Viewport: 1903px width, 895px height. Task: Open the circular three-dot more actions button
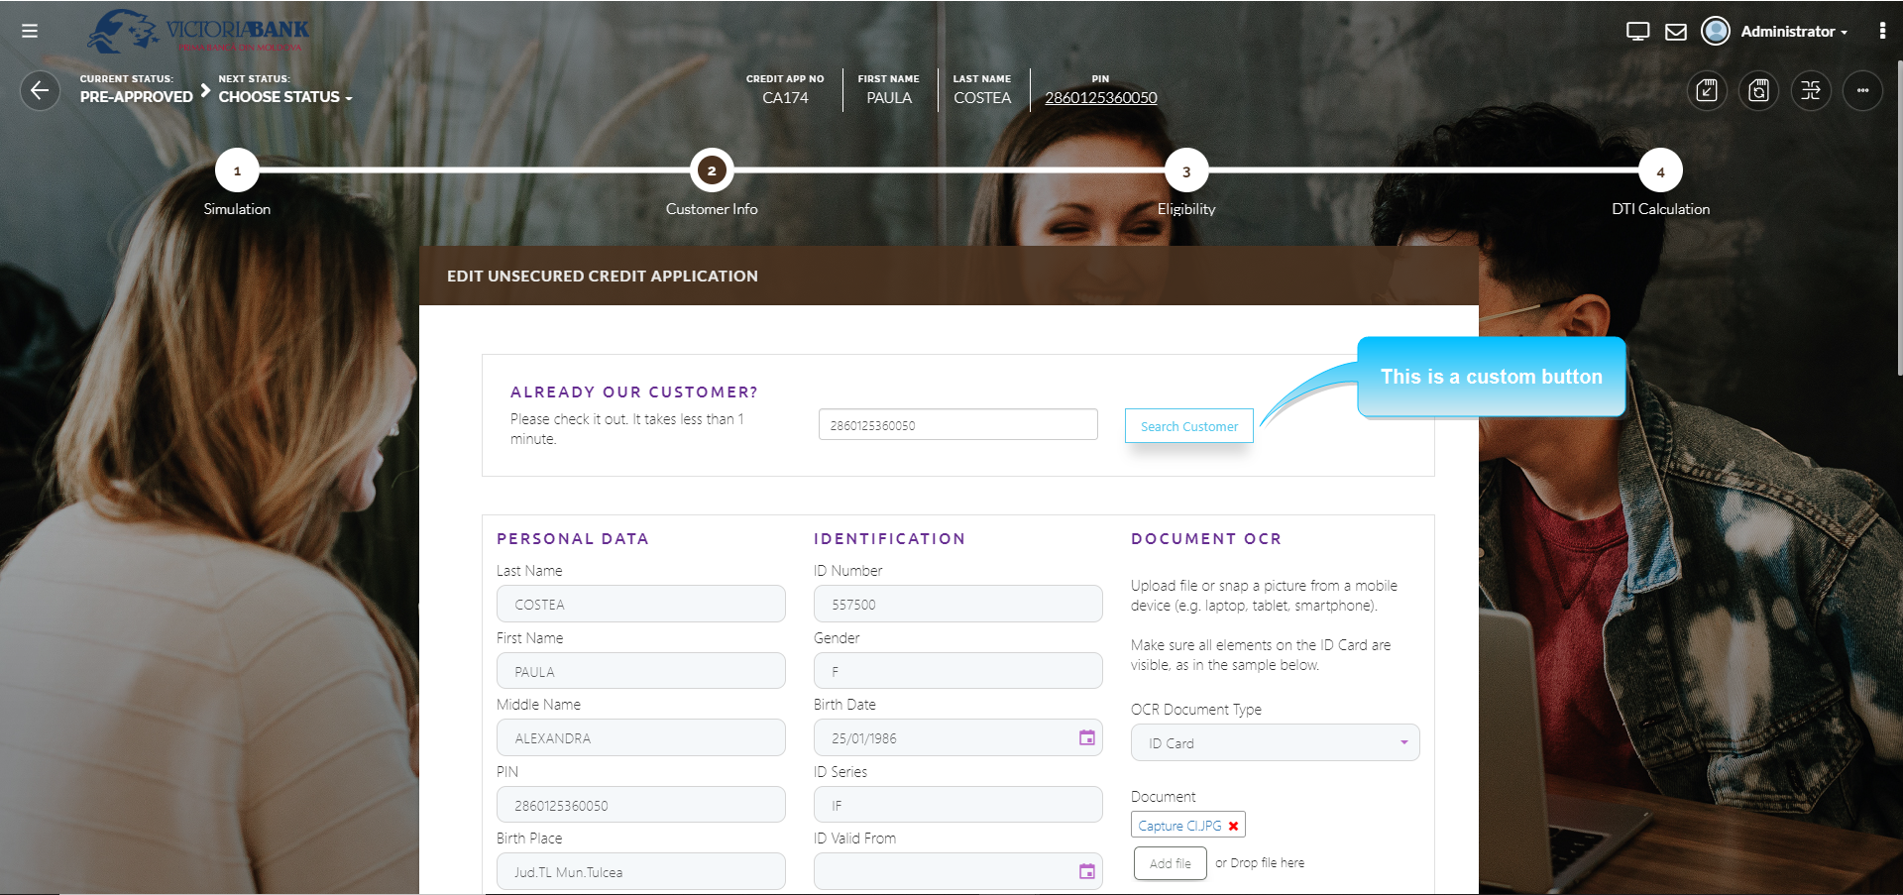[1861, 91]
